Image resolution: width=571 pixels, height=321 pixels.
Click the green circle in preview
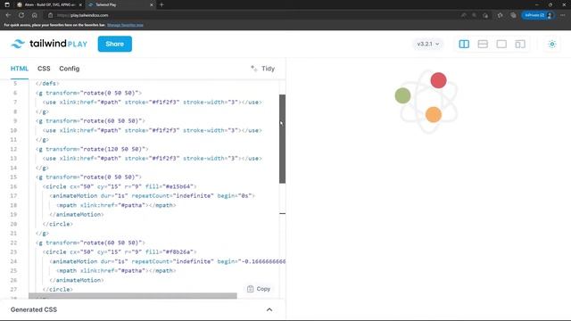pyautogui.click(x=402, y=95)
